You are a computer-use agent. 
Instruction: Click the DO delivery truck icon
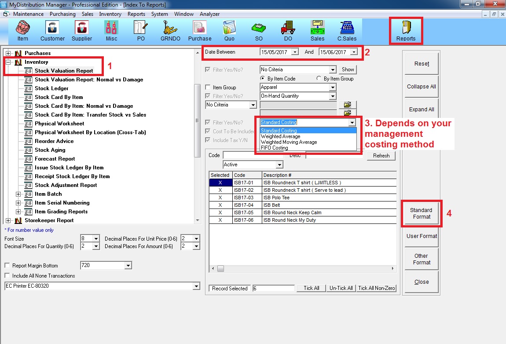click(287, 30)
